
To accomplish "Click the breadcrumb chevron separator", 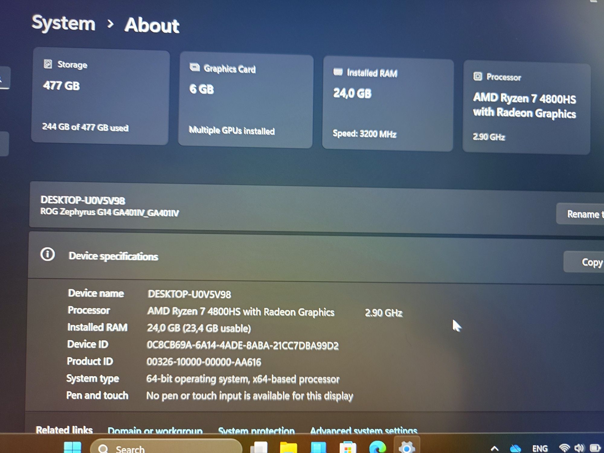I will click(111, 24).
